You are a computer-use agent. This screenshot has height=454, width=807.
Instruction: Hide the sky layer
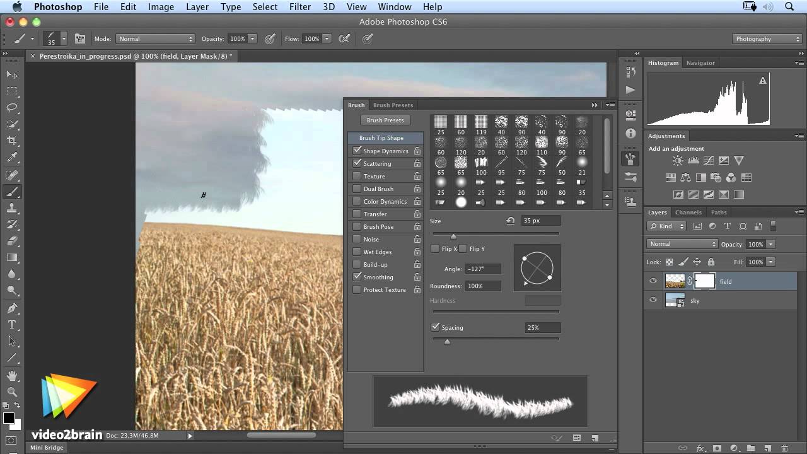click(653, 300)
